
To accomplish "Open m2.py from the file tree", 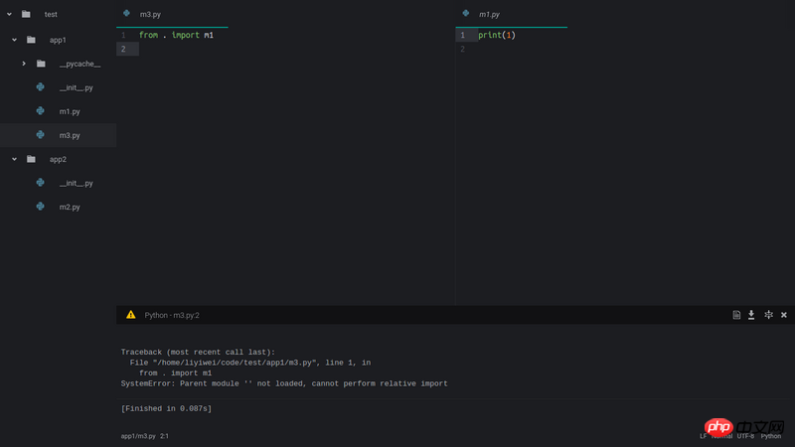I will coord(70,207).
